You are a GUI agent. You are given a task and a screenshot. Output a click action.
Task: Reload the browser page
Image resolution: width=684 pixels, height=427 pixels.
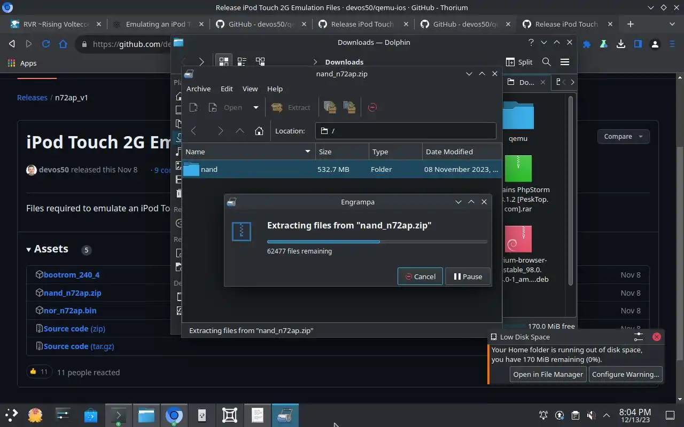point(46,44)
